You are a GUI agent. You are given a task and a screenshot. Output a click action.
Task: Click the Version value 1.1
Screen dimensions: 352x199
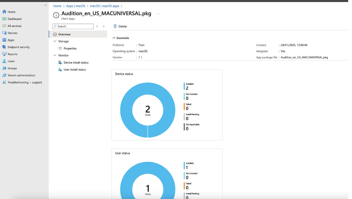tap(140, 57)
